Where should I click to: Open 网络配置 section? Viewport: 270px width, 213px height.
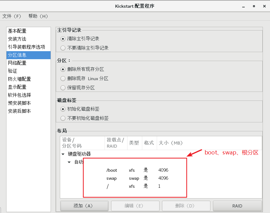click(x=29, y=63)
